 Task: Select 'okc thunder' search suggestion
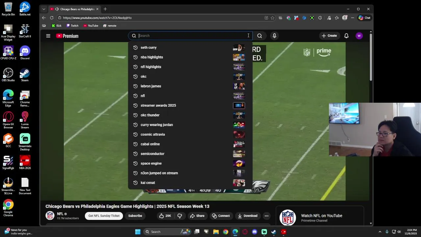[x=190, y=115]
